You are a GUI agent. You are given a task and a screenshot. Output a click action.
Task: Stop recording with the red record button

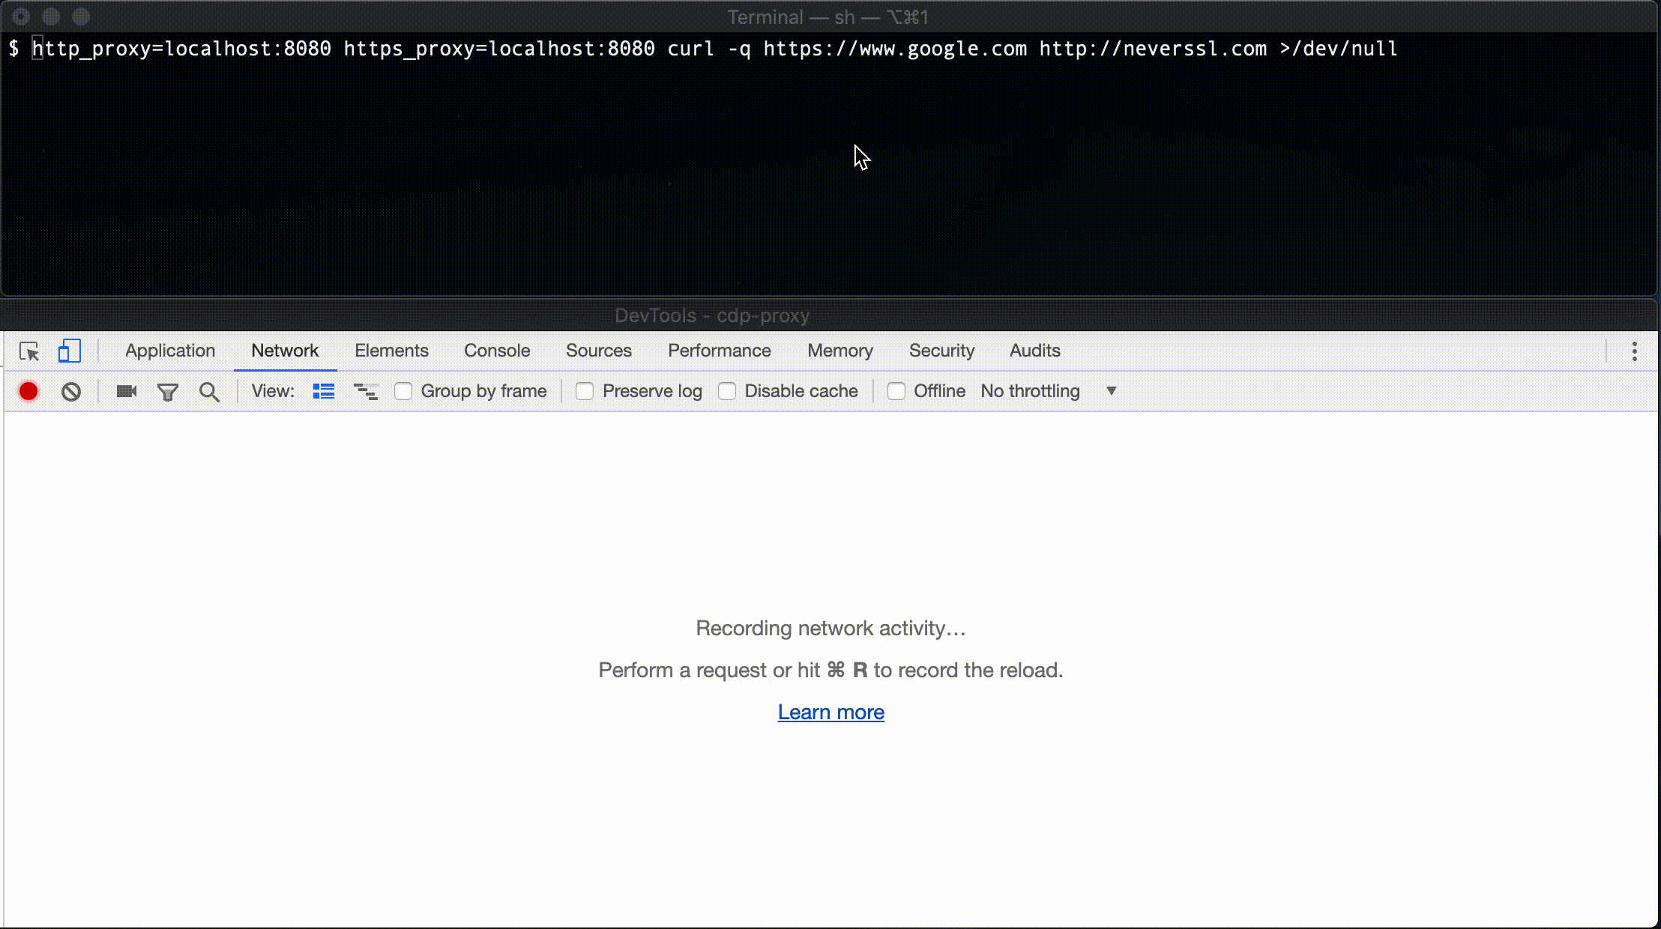(28, 391)
